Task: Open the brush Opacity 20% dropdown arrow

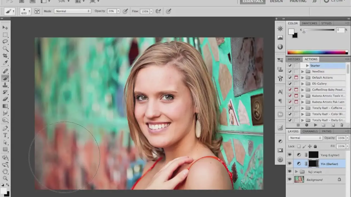Action: [x=118, y=11]
